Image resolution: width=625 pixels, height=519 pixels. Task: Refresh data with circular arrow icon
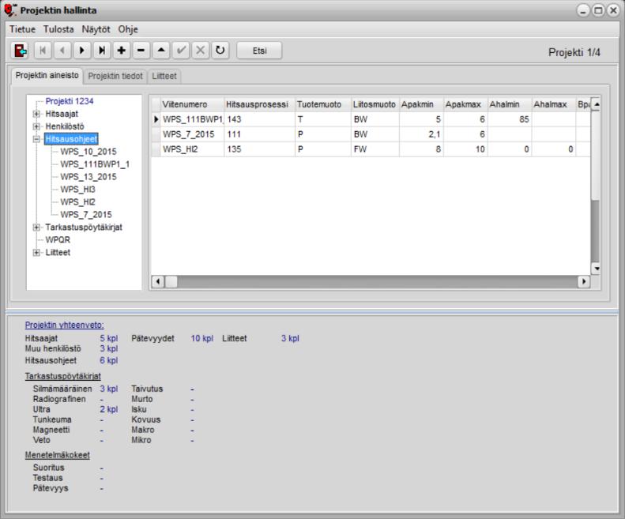click(220, 51)
